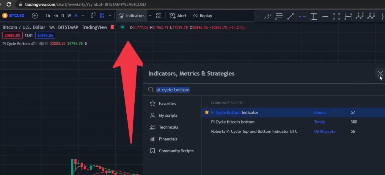Open the timeframe dropdown chevron
The width and height of the screenshot is (385, 175).
coord(83,16)
